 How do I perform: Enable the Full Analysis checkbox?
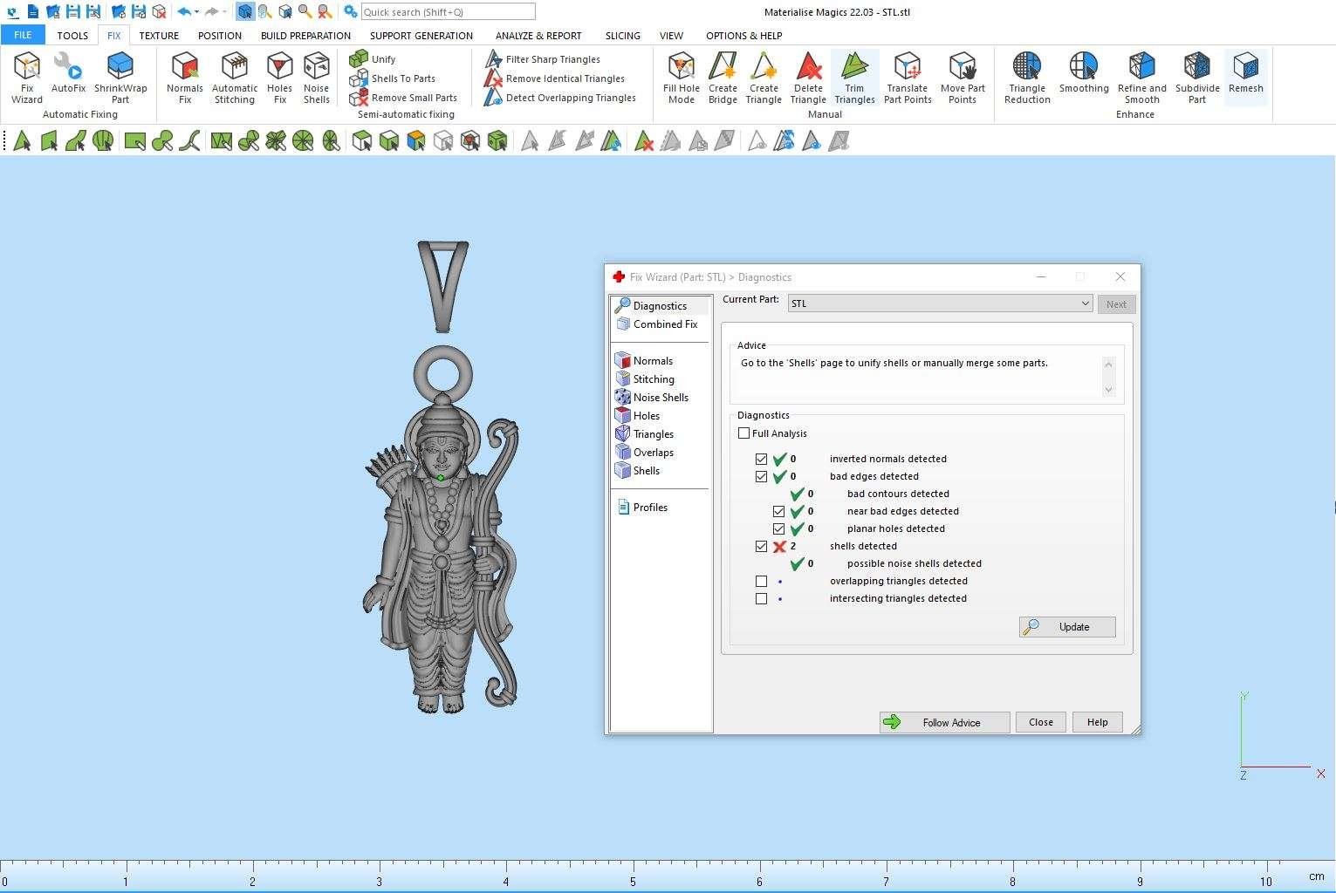pyautogui.click(x=744, y=433)
